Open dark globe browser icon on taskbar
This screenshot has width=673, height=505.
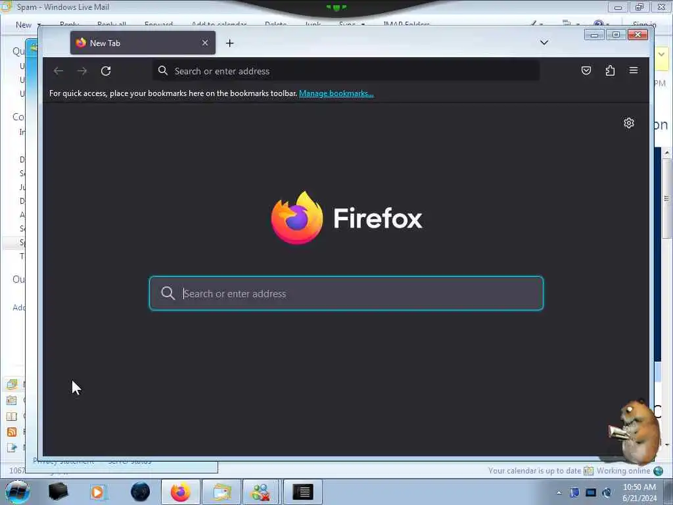click(141, 492)
